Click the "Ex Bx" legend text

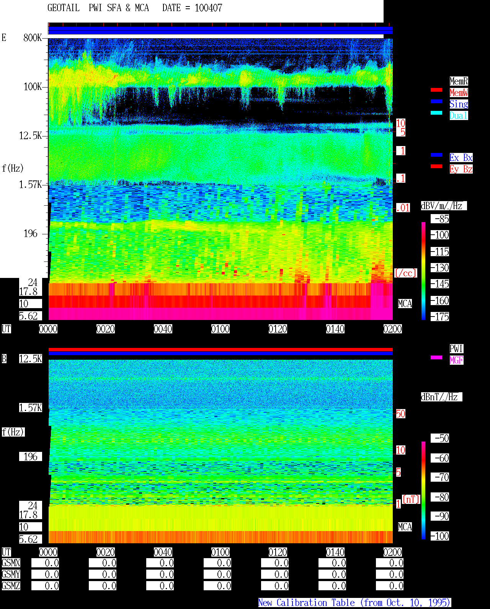pyautogui.click(x=461, y=158)
